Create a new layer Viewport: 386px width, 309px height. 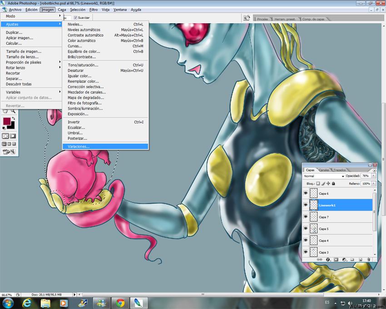pyautogui.click(x=361, y=259)
